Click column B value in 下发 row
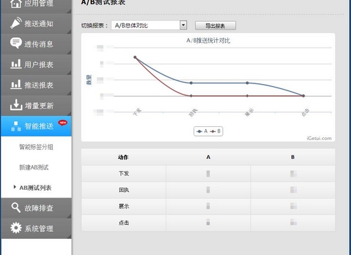This screenshot has width=351, height=255. [x=293, y=174]
